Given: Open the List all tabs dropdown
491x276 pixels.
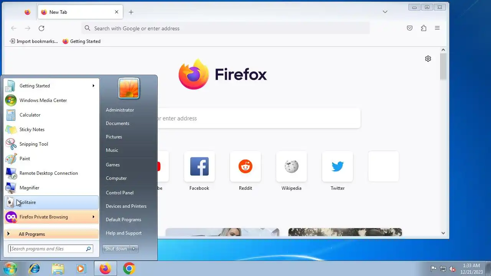Looking at the screenshot, I should tap(385, 12).
